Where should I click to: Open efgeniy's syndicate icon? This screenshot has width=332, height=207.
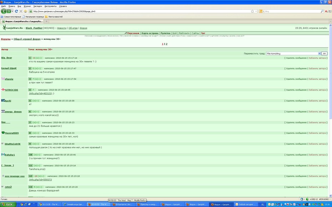tap(3, 79)
